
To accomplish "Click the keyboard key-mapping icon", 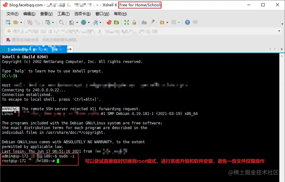I will coord(144,22).
